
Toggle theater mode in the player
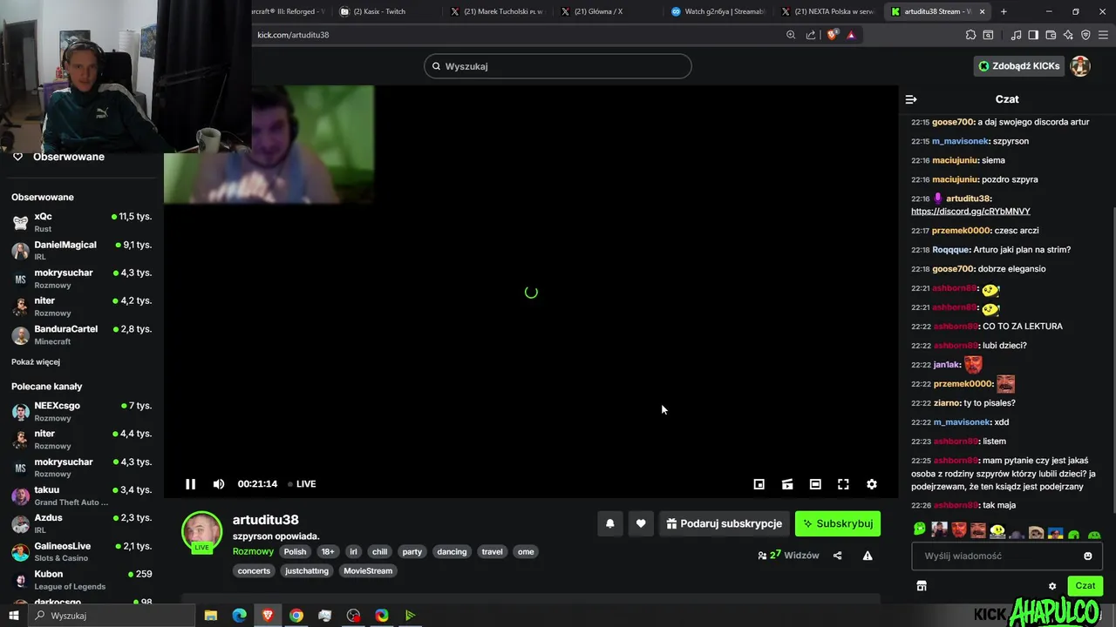[815, 484]
